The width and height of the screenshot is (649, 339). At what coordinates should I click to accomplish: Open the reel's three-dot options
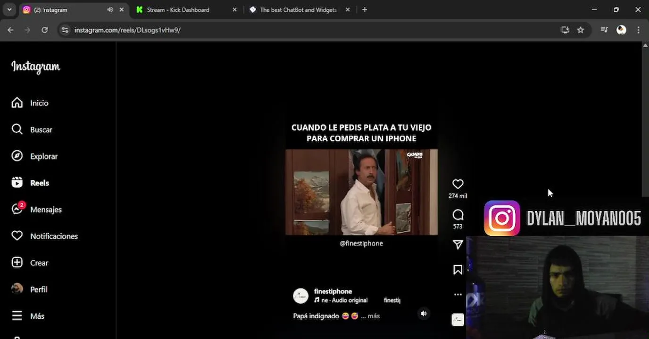coord(458,295)
